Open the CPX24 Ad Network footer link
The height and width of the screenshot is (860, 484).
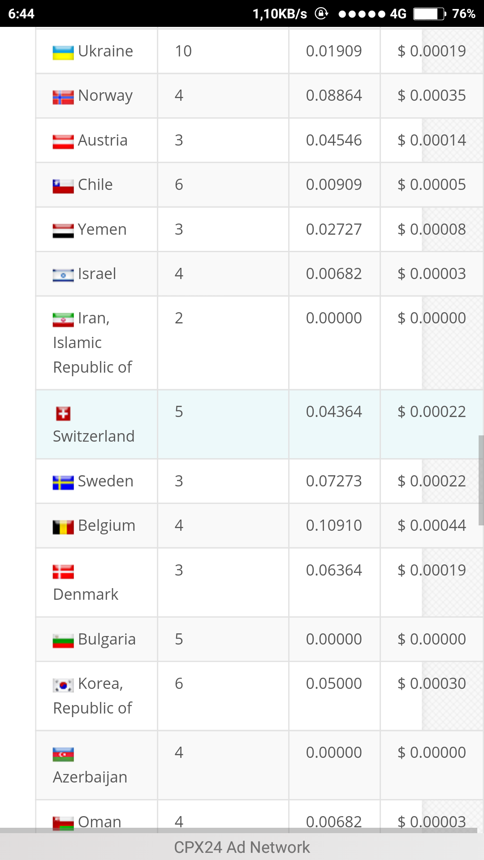pos(242,847)
